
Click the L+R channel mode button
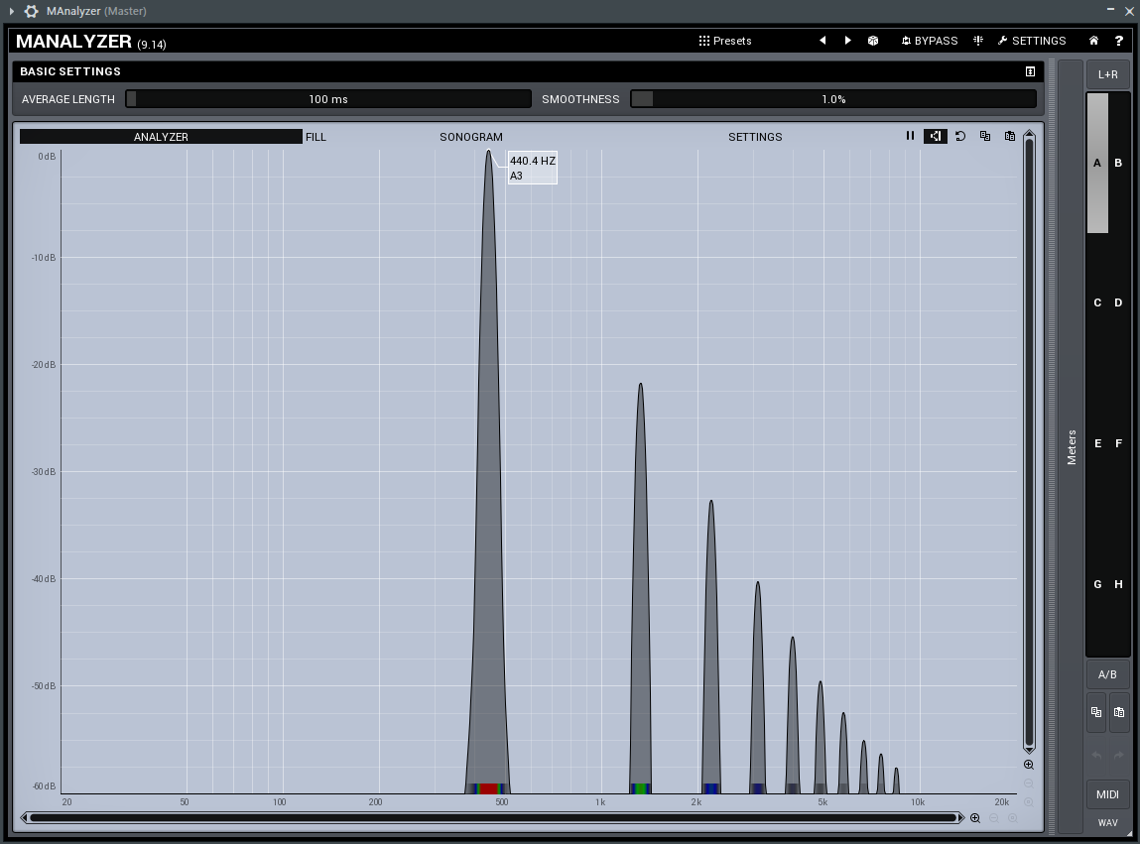click(1107, 74)
